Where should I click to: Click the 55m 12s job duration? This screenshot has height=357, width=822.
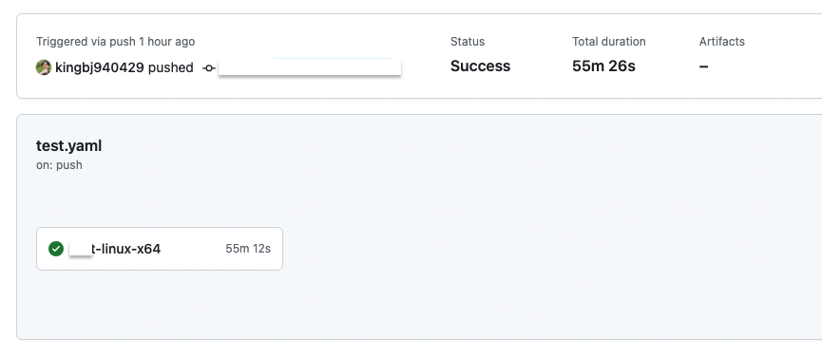[248, 249]
